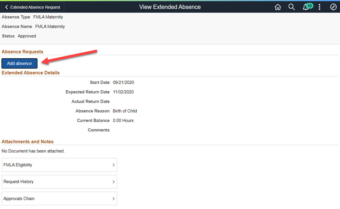
Task: Expand the Request History chevron
Action: tap(114, 182)
